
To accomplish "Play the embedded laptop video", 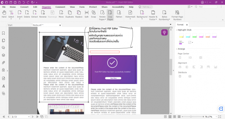I will 64,48.
